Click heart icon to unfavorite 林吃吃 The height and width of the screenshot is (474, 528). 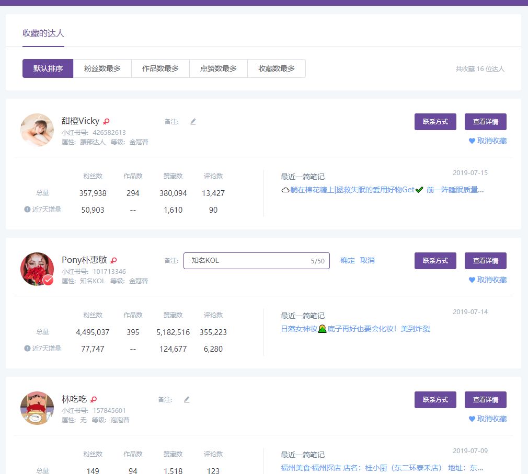coord(472,419)
